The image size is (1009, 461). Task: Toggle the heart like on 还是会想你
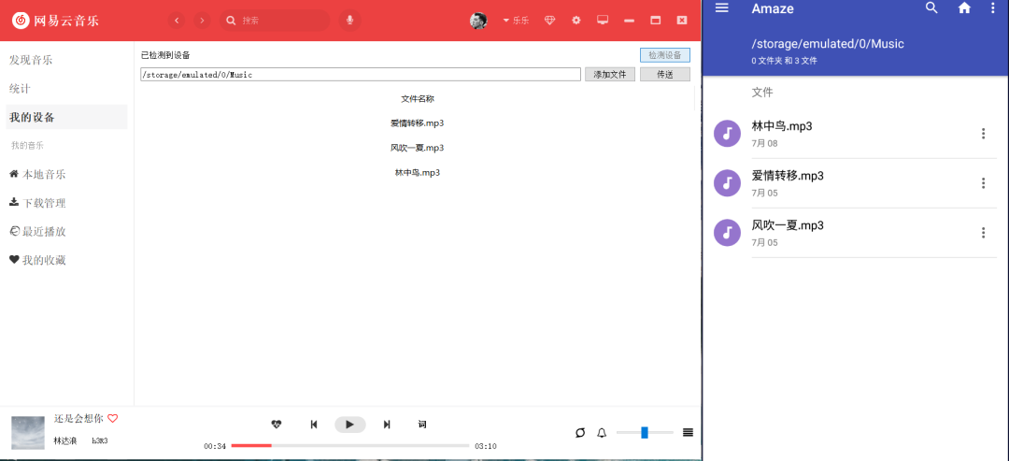pos(113,419)
